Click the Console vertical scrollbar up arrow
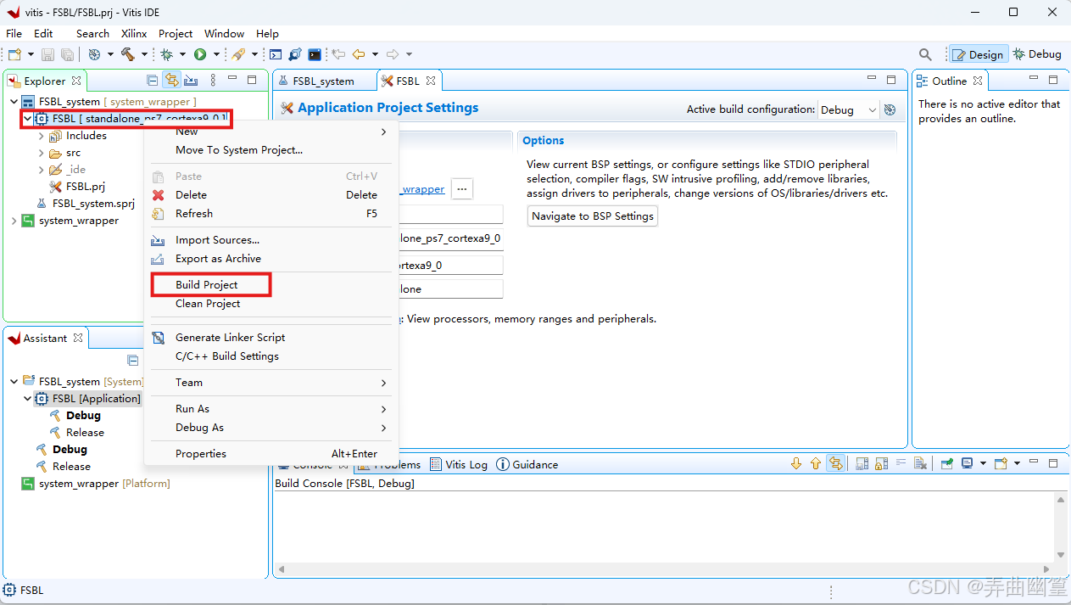 click(1061, 501)
